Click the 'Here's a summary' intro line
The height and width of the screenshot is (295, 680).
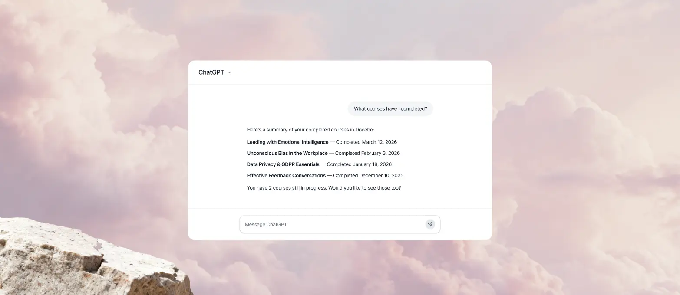310,130
